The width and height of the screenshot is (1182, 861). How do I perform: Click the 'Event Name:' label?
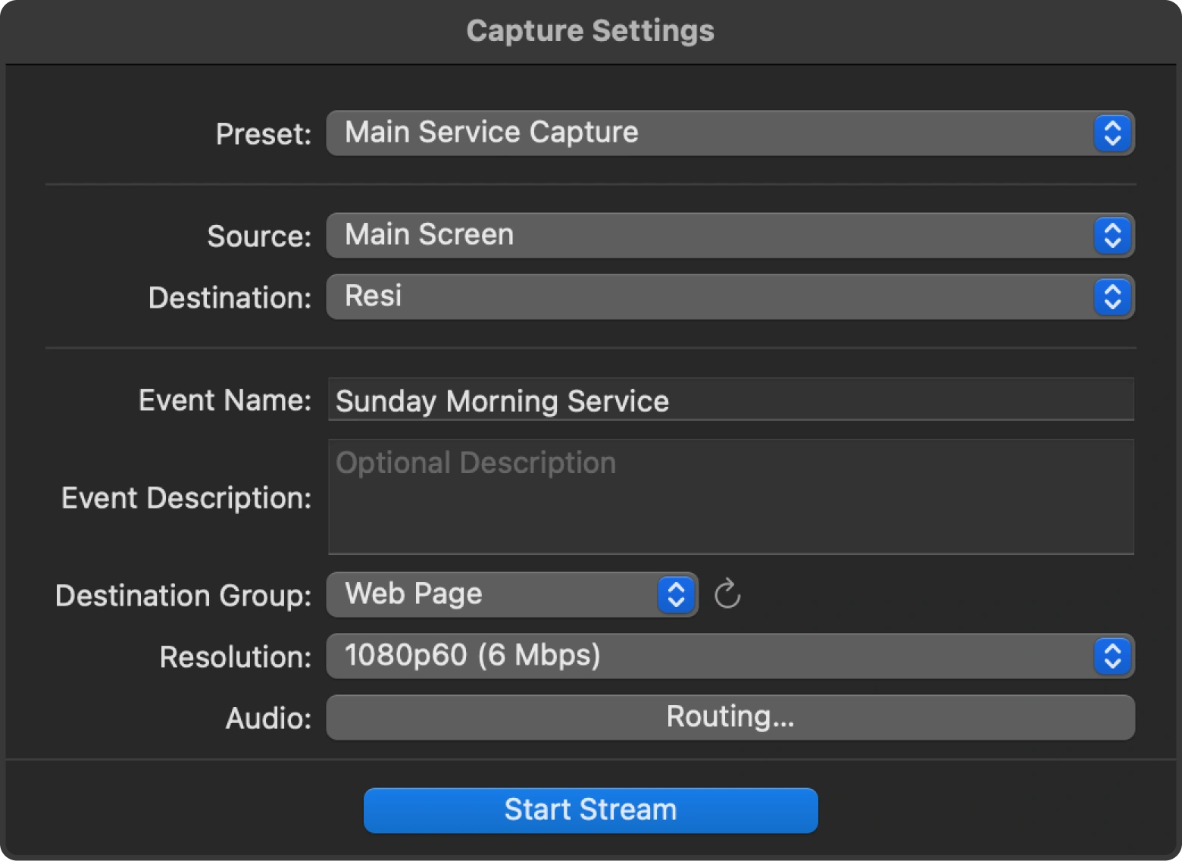[224, 400]
